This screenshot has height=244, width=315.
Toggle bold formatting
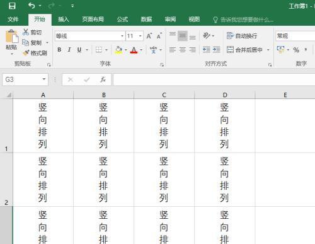click(x=59, y=50)
